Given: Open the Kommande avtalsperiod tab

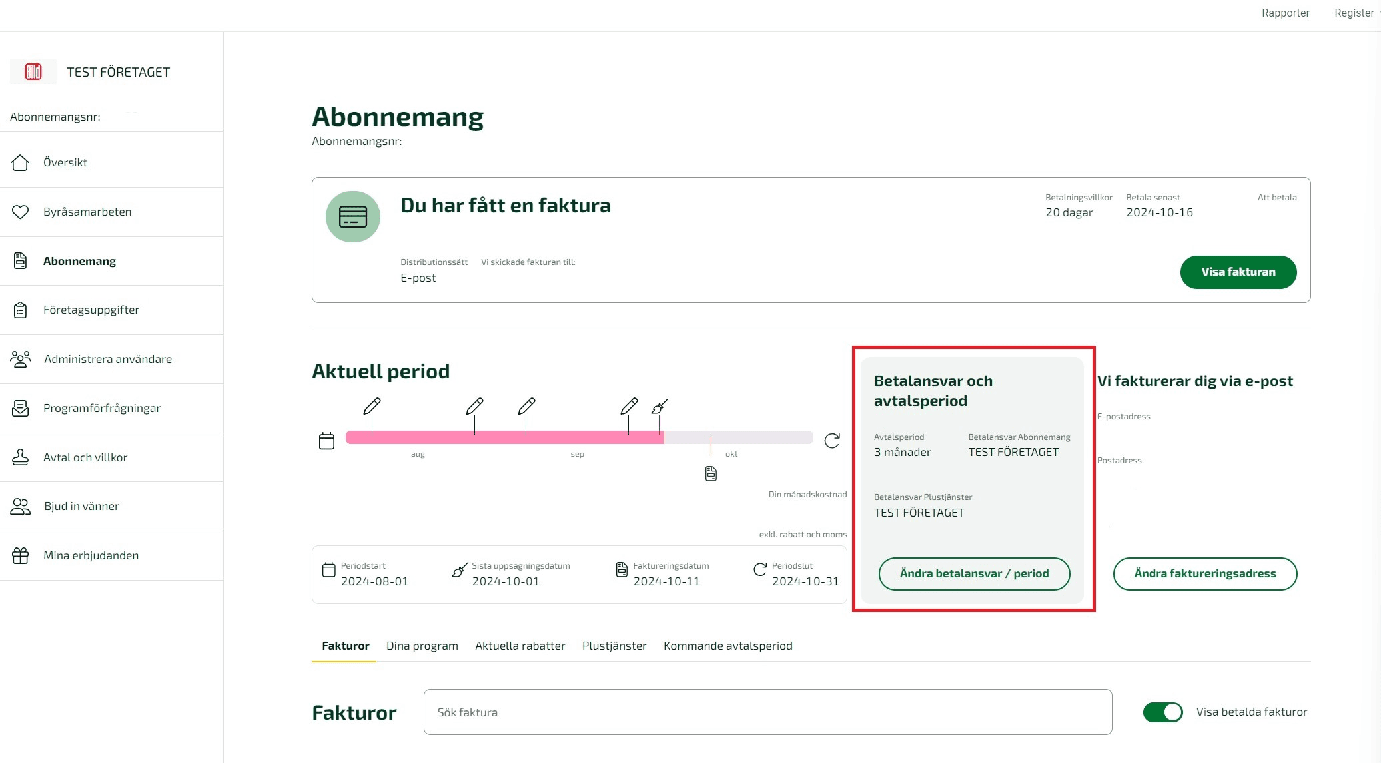Looking at the screenshot, I should point(727,646).
